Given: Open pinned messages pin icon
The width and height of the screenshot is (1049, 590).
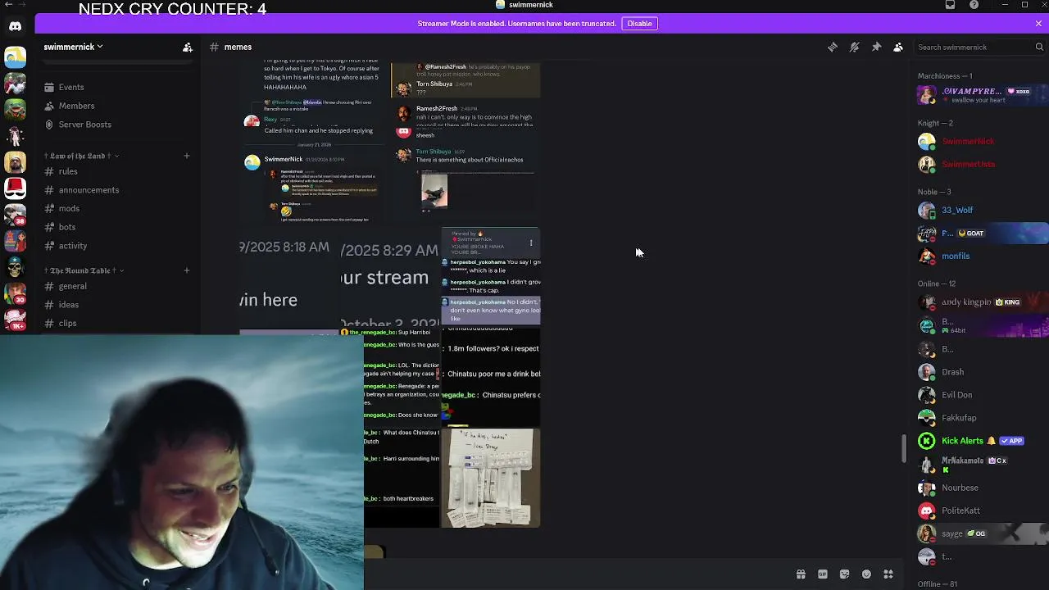Looking at the screenshot, I should click(876, 47).
